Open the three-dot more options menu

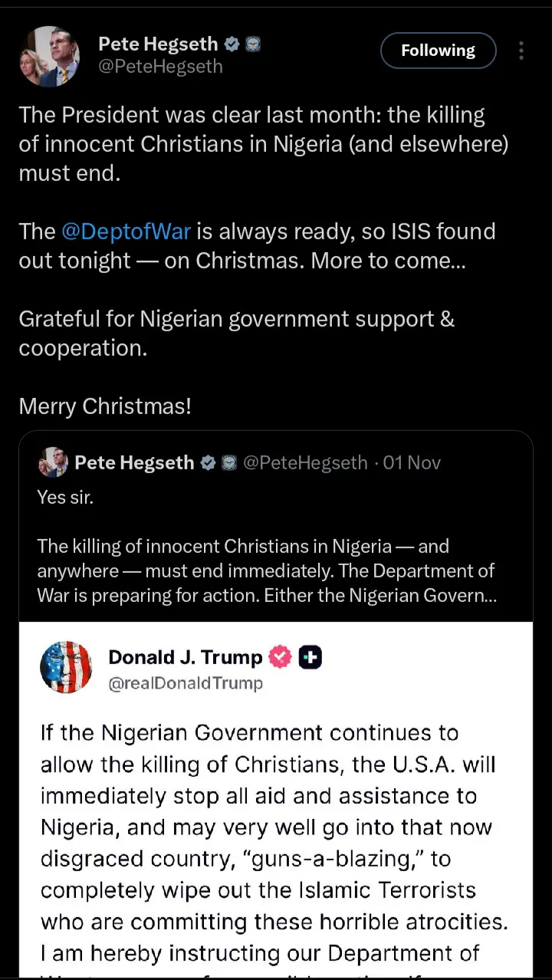[521, 51]
